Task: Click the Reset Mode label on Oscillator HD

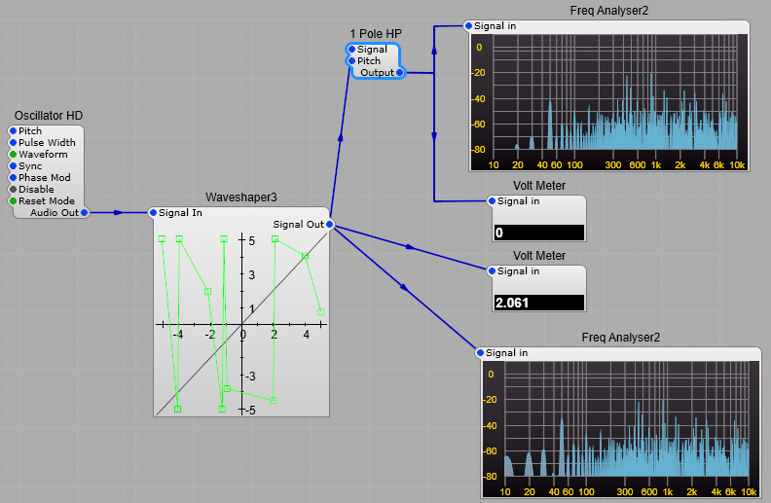Action: pos(47,200)
